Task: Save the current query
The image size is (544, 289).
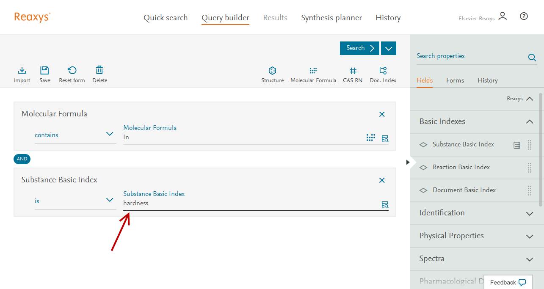Action: pyautogui.click(x=44, y=71)
